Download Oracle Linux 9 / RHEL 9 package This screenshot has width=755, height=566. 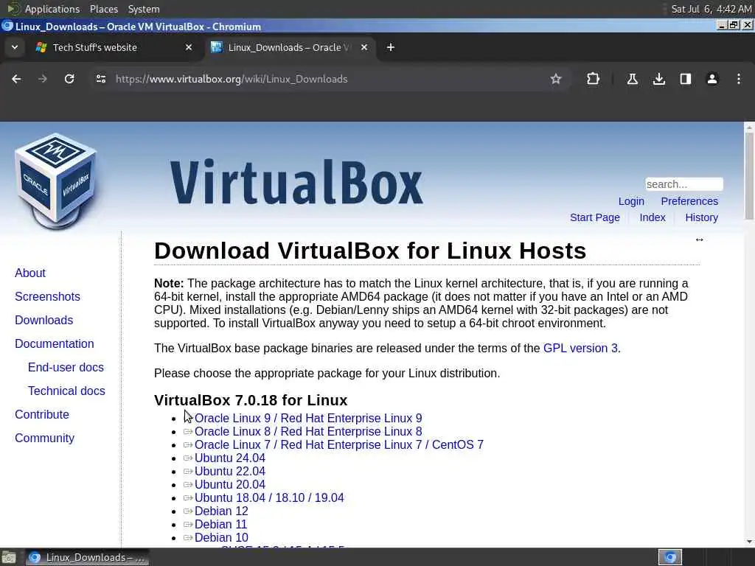[308, 419]
